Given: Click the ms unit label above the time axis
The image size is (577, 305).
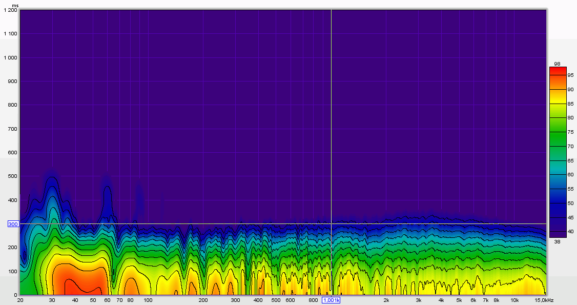Looking at the screenshot, I should tap(15, 5).
